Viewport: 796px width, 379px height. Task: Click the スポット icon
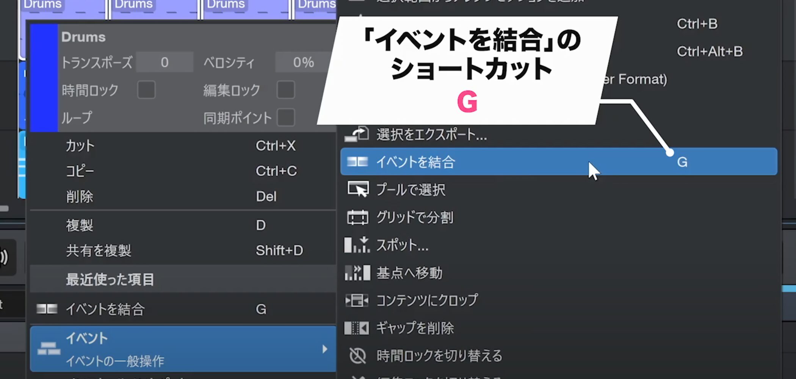click(x=357, y=245)
